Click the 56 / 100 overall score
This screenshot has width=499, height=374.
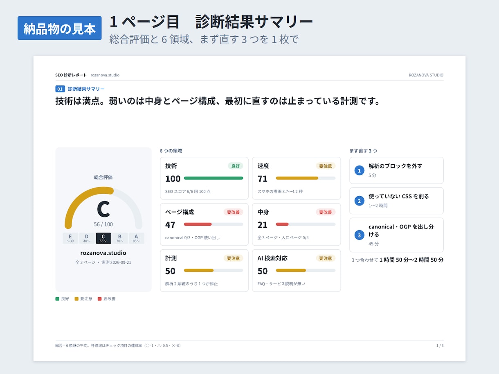[x=103, y=224]
